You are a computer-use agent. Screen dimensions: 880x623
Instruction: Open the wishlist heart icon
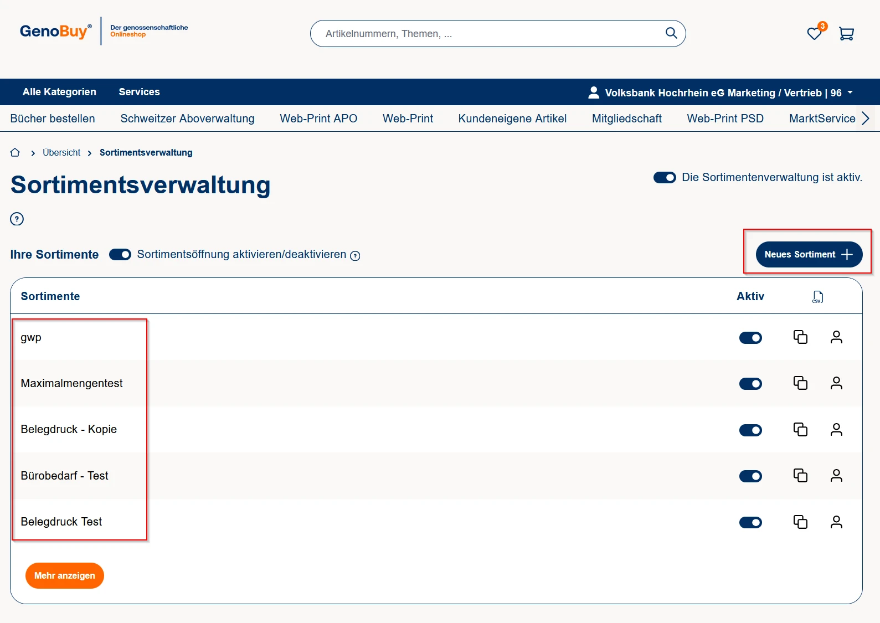coord(814,34)
